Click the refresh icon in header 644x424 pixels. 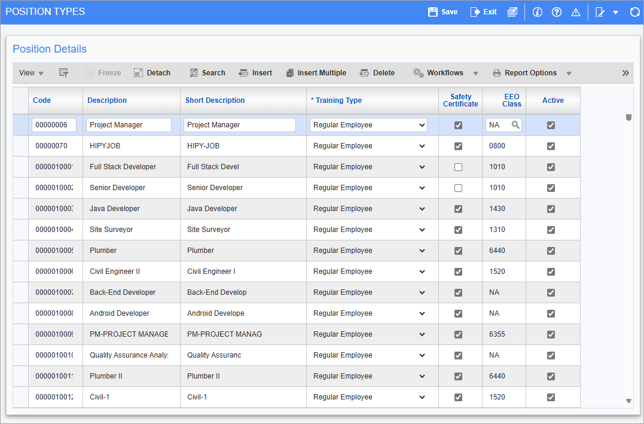pyautogui.click(x=635, y=12)
